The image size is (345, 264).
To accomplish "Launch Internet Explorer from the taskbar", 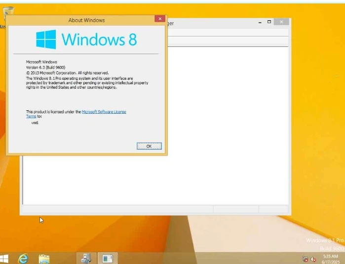I will tap(23, 259).
